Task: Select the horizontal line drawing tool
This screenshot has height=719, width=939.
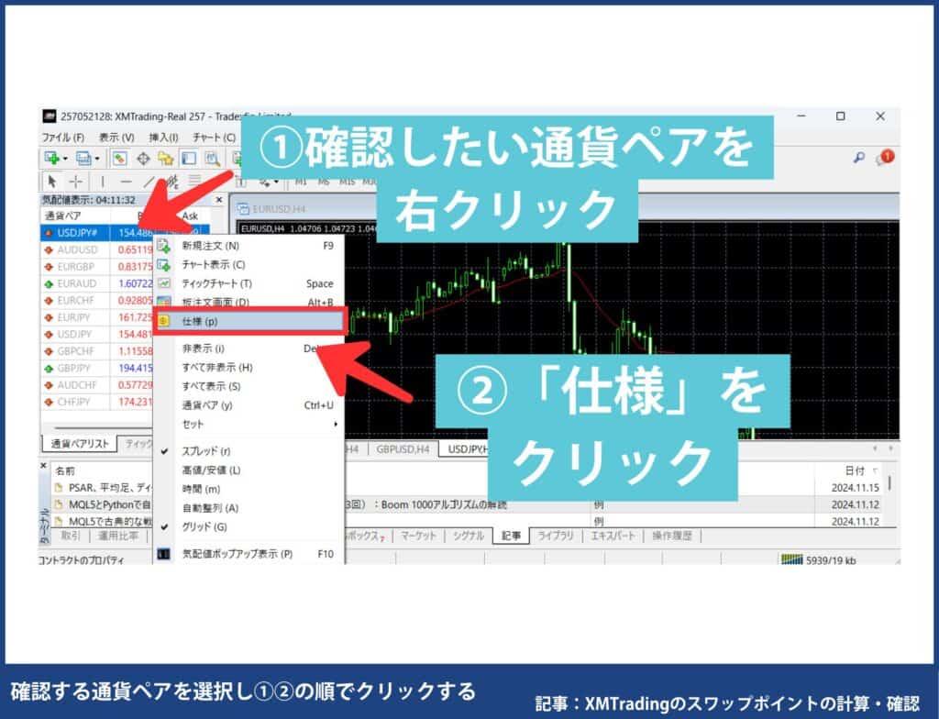Action: 126,181
